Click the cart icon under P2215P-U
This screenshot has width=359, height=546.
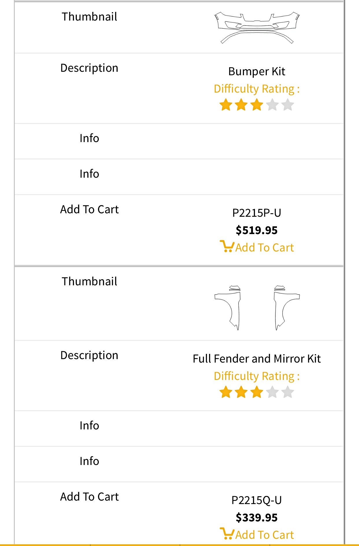[227, 246]
